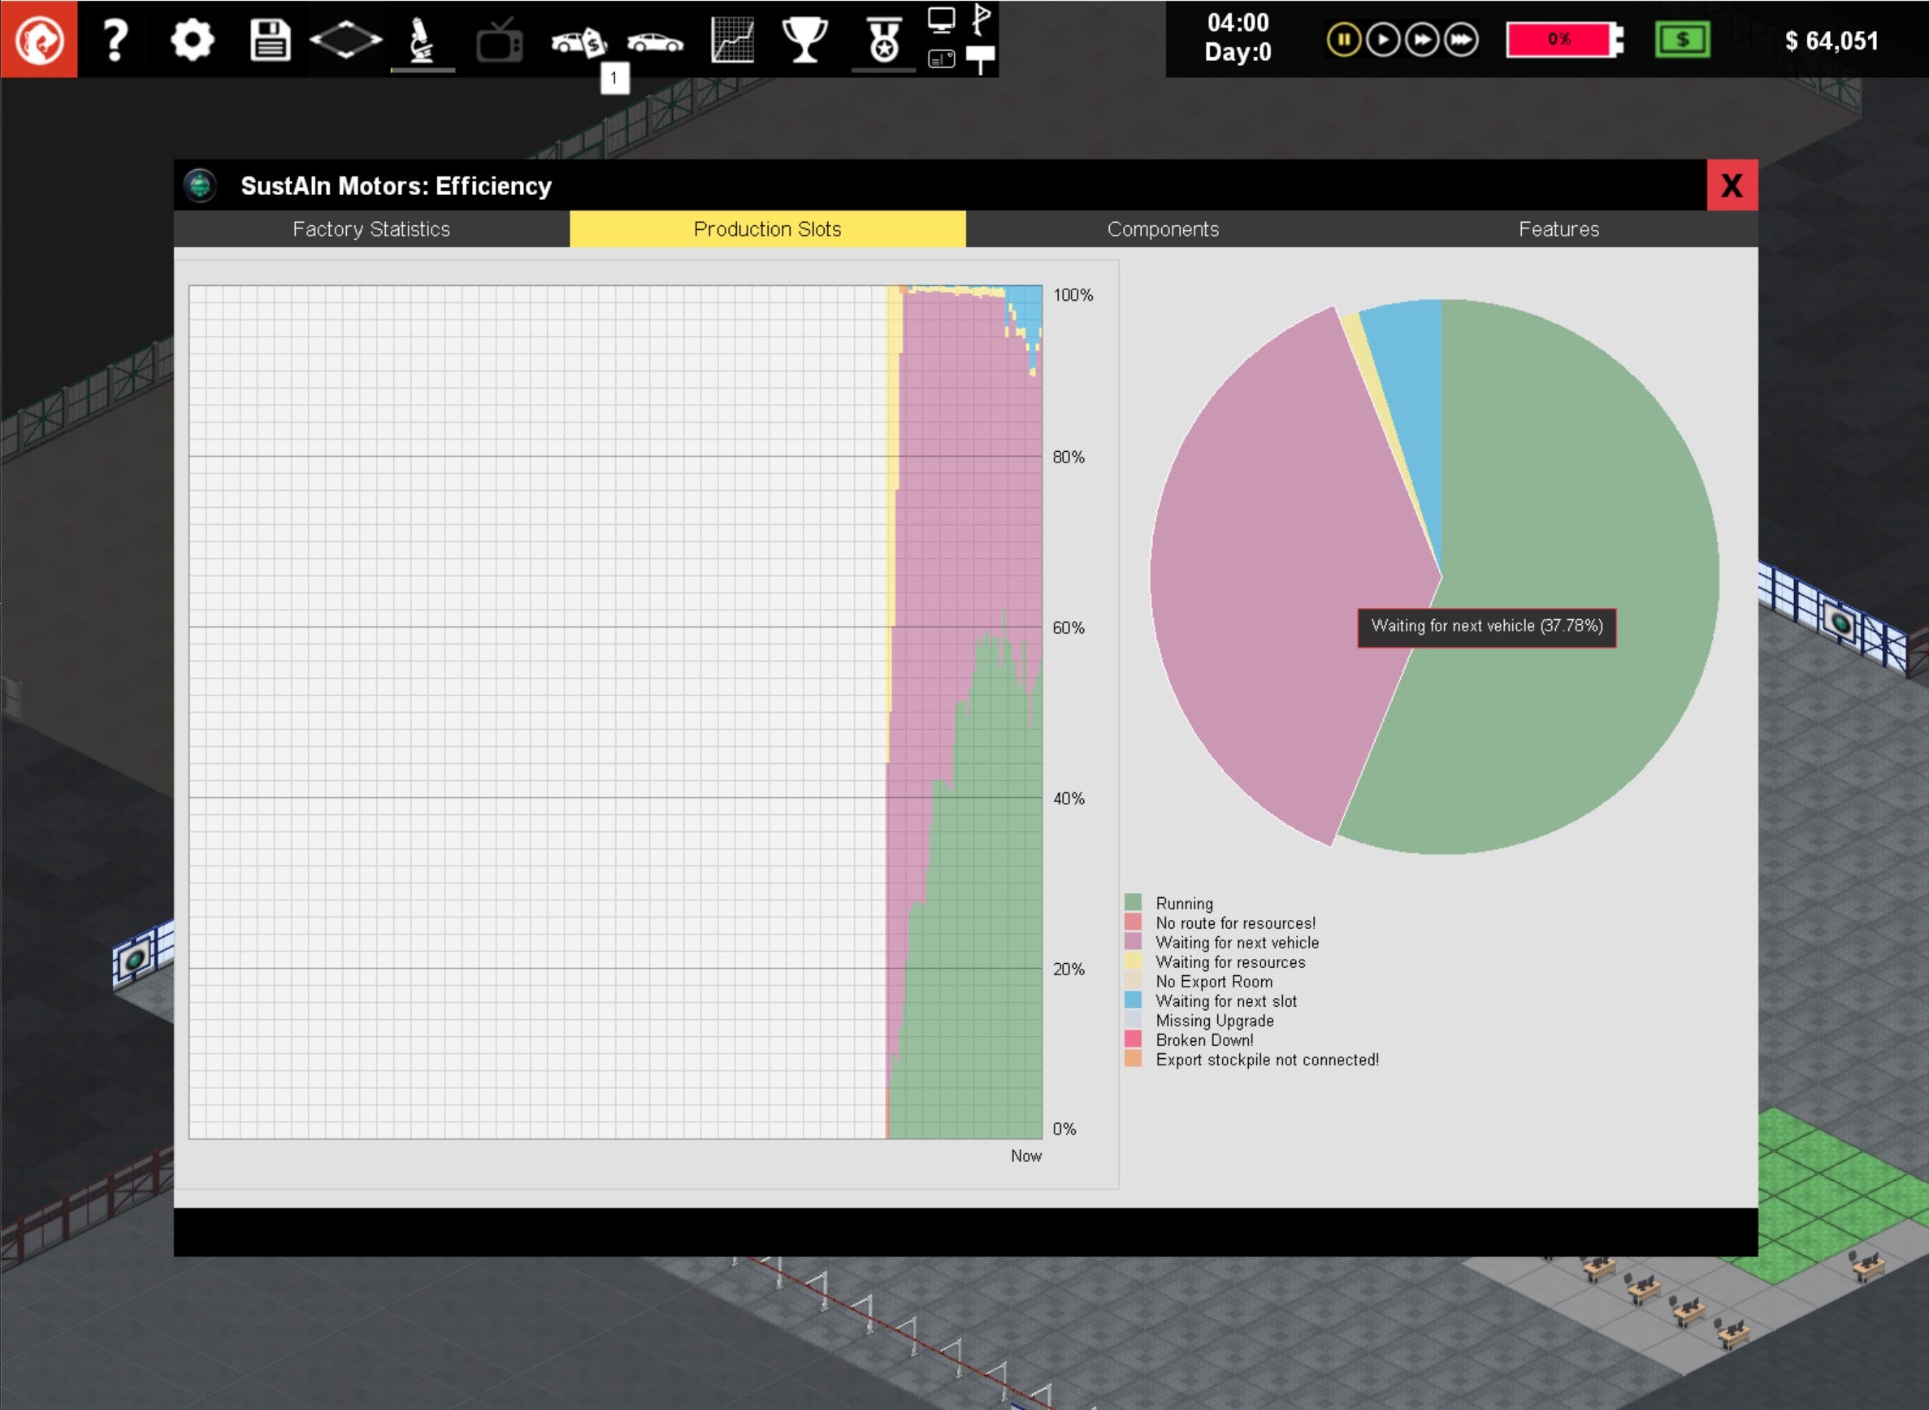This screenshot has height=1410, width=1929.
Task: Click the small card panel icon
Action: (x=941, y=59)
